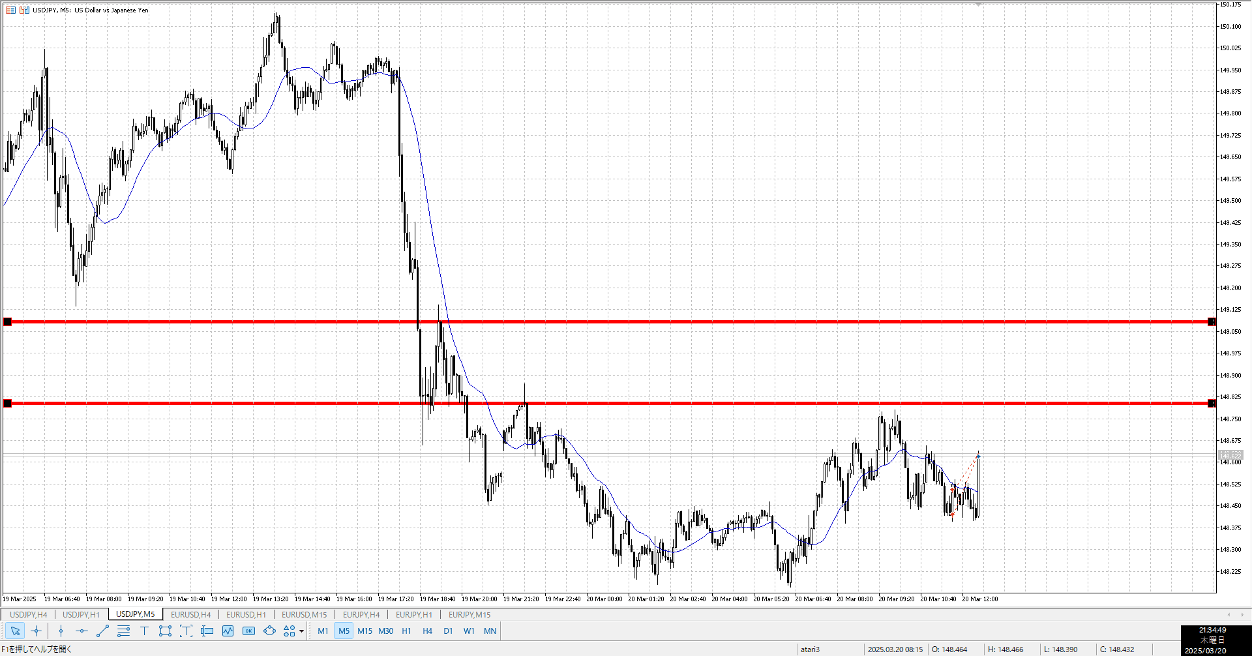Choose the equidistant channel tool
Viewport: 1252px width, 656px height.
[x=123, y=631]
